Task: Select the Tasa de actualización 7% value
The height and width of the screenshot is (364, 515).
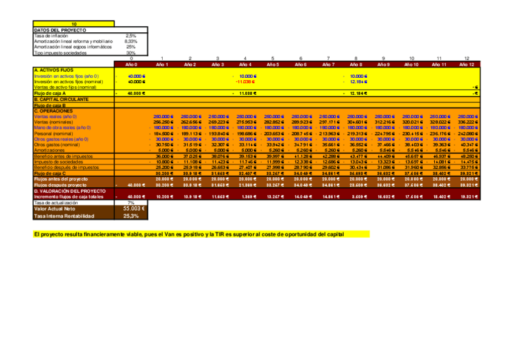Action: click(x=131, y=202)
